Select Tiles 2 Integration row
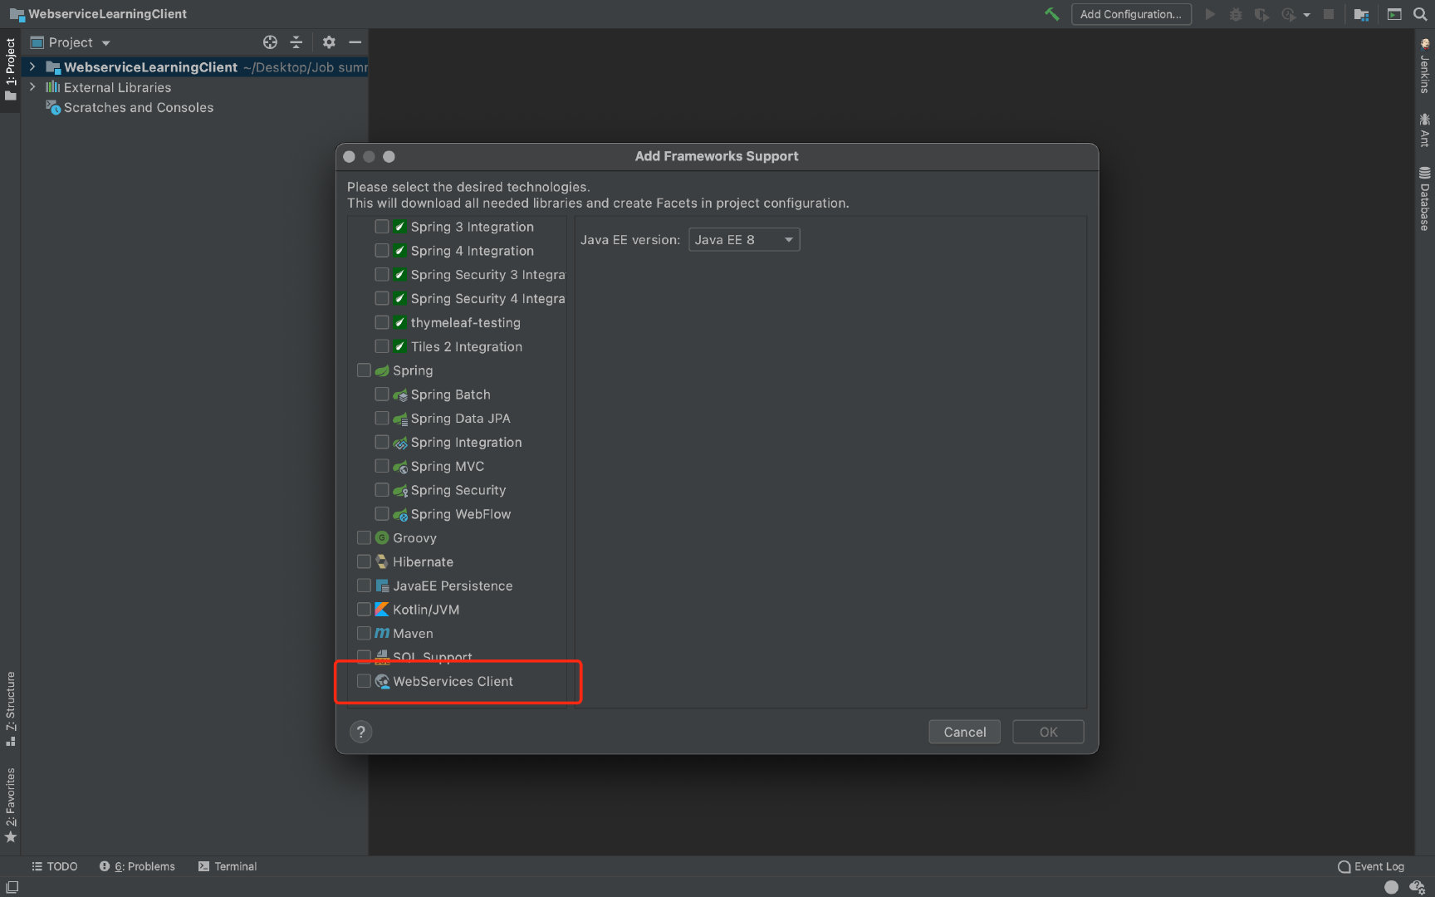 (457, 346)
